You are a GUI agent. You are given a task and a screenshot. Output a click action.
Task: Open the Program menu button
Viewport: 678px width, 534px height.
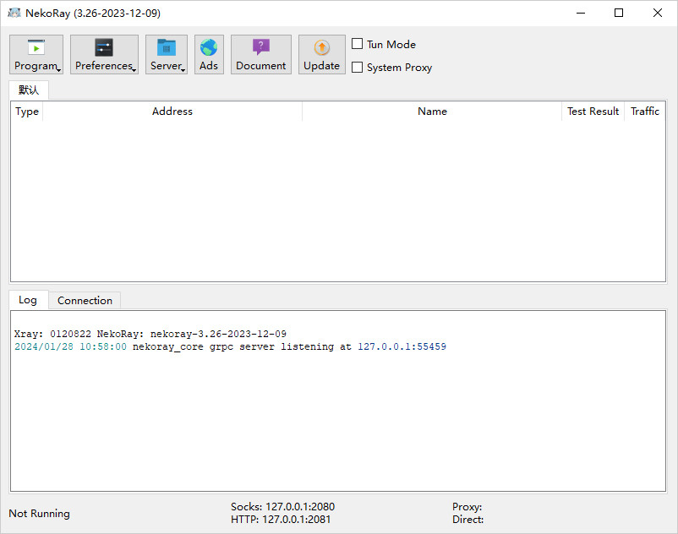[36, 54]
